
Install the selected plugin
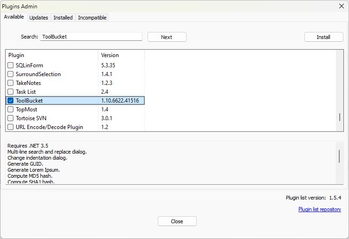323,37
